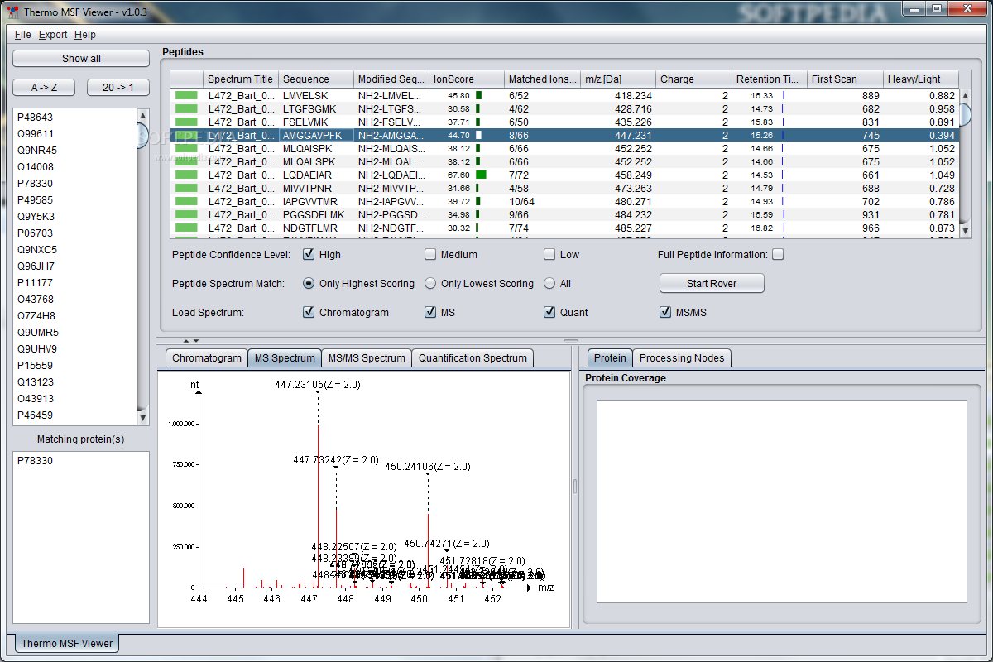Select Only Lowest Scoring radio option

(x=430, y=283)
